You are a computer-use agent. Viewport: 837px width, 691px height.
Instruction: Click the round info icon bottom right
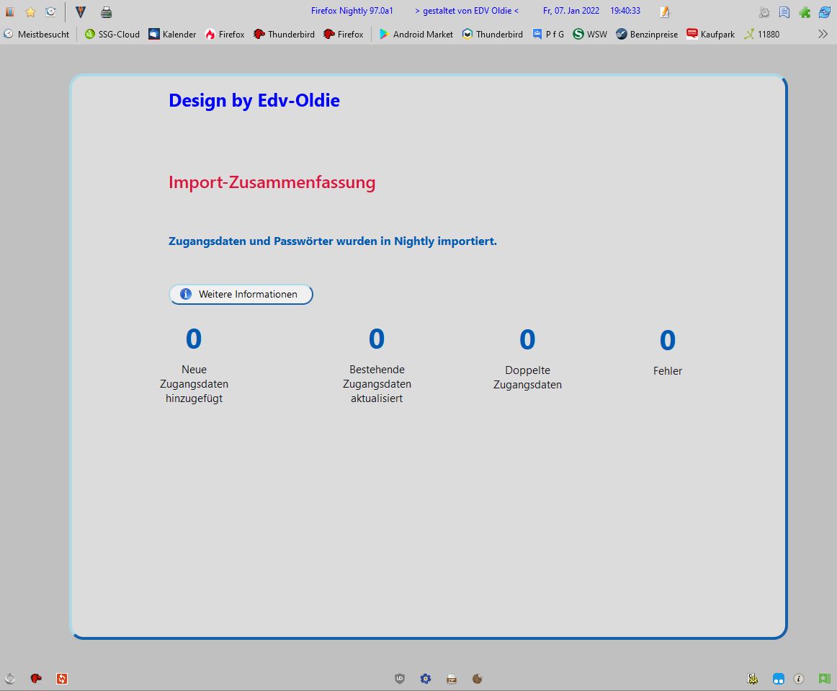pos(799,679)
